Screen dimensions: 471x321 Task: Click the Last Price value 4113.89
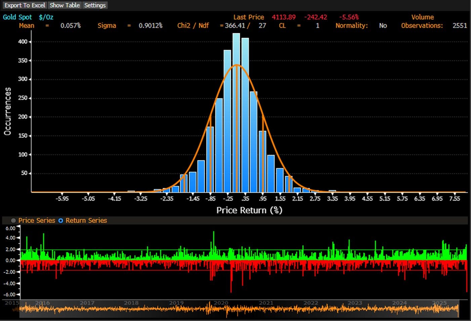tap(284, 17)
